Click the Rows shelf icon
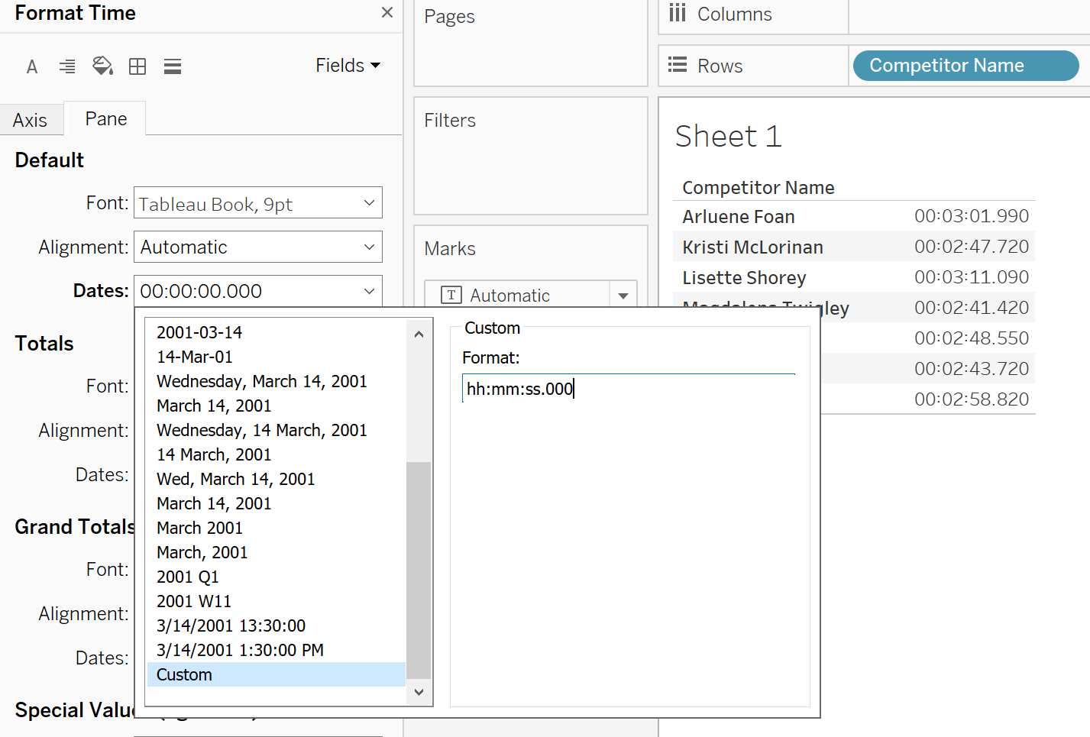 pyautogui.click(x=678, y=65)
